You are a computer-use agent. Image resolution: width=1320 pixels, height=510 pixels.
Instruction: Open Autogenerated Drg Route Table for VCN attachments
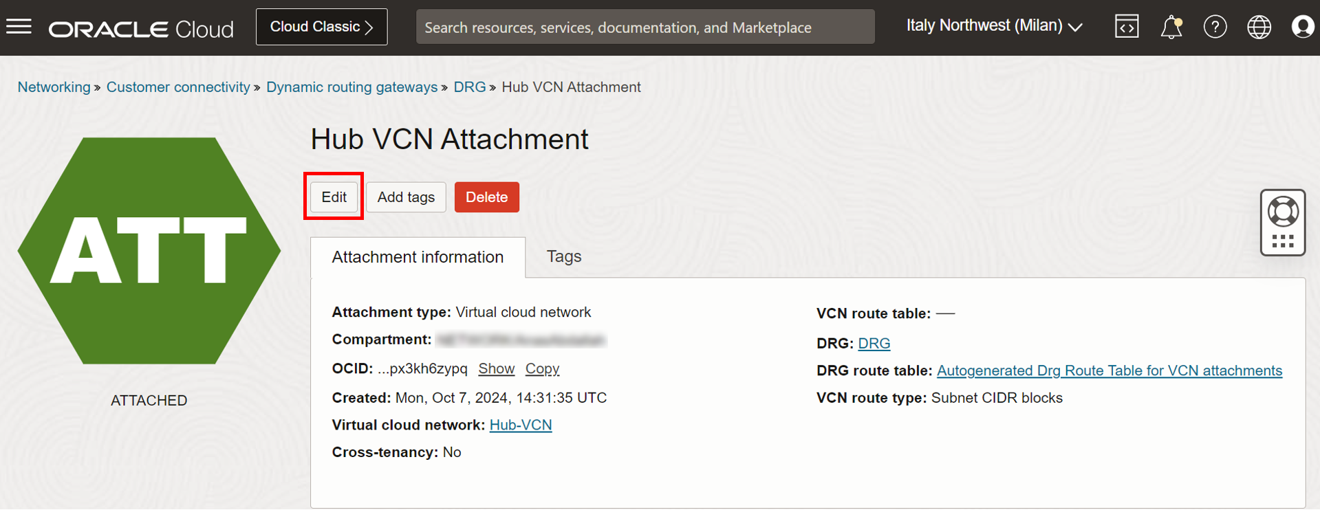point(1110,371)
